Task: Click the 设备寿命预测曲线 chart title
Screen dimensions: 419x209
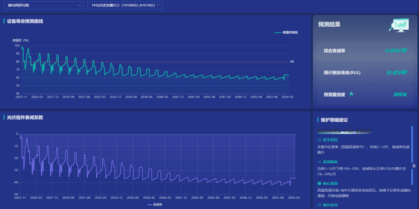Action: (x=25, y=21)
